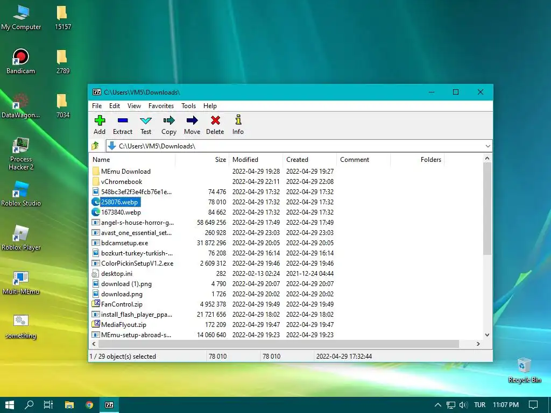Go up one folder level icon

95,146
